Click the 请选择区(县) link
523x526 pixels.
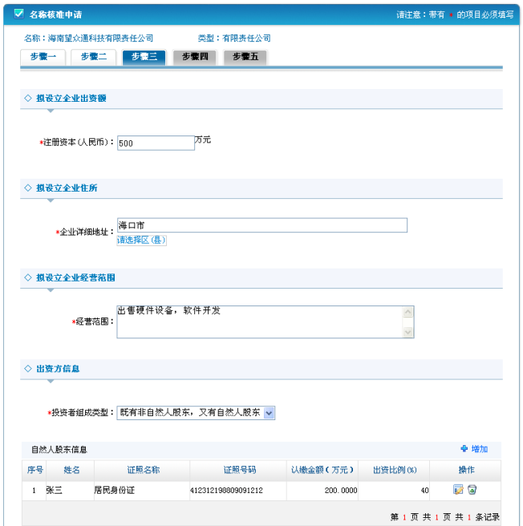pos(141,241)
